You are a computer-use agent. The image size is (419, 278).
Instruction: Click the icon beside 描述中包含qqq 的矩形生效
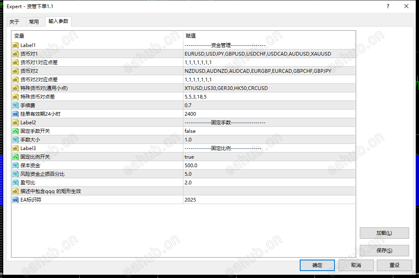pyautogui.click(x=15, y=191)
